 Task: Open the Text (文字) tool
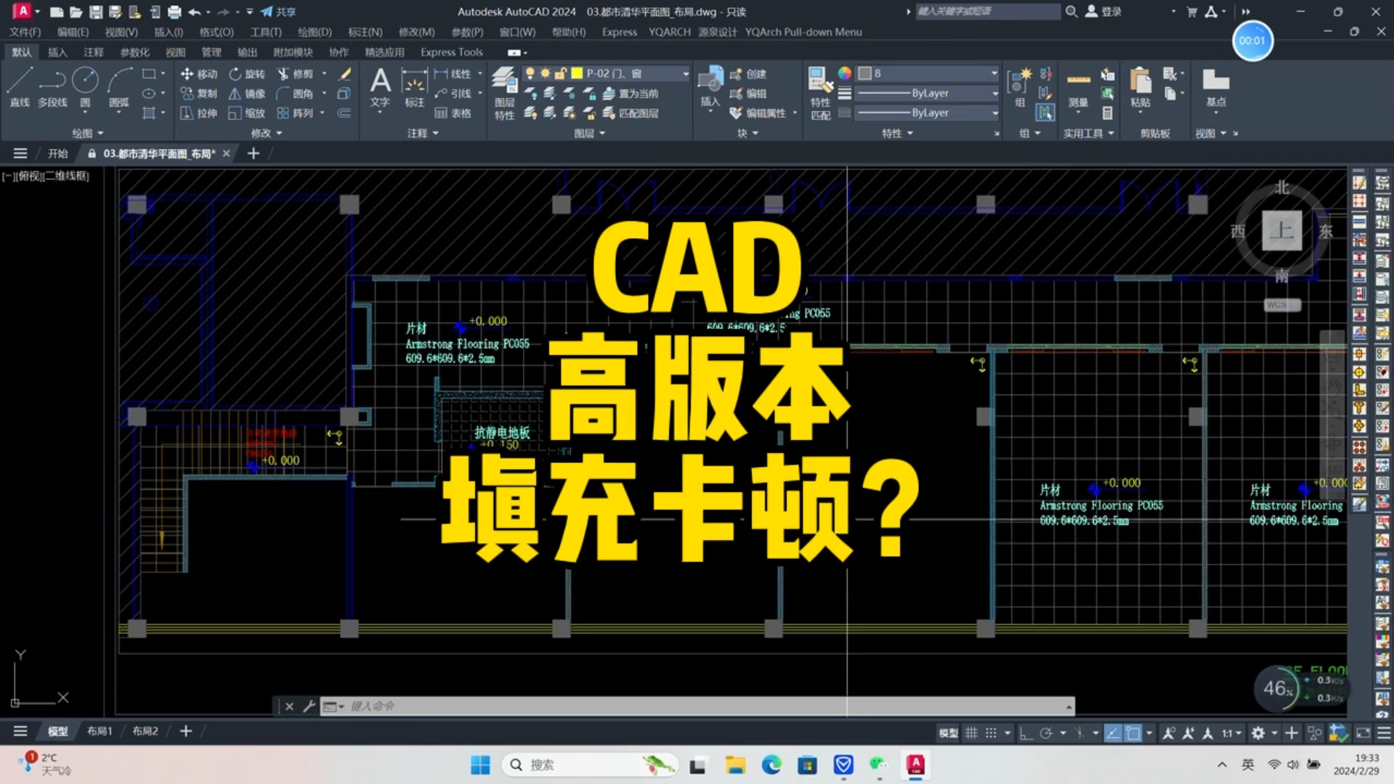[380, 87]
